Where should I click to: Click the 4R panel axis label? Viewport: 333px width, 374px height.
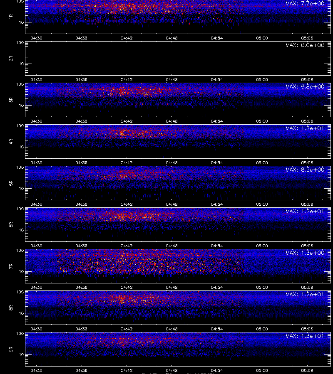(x=11, y=141)
